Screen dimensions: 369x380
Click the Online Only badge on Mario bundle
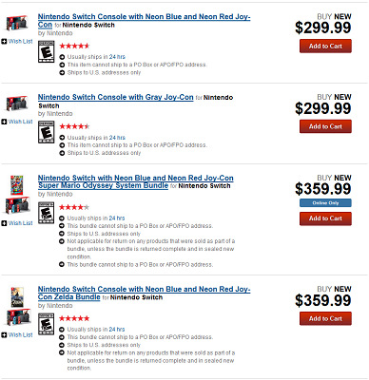pyautogui.click(x=325, y=203)
